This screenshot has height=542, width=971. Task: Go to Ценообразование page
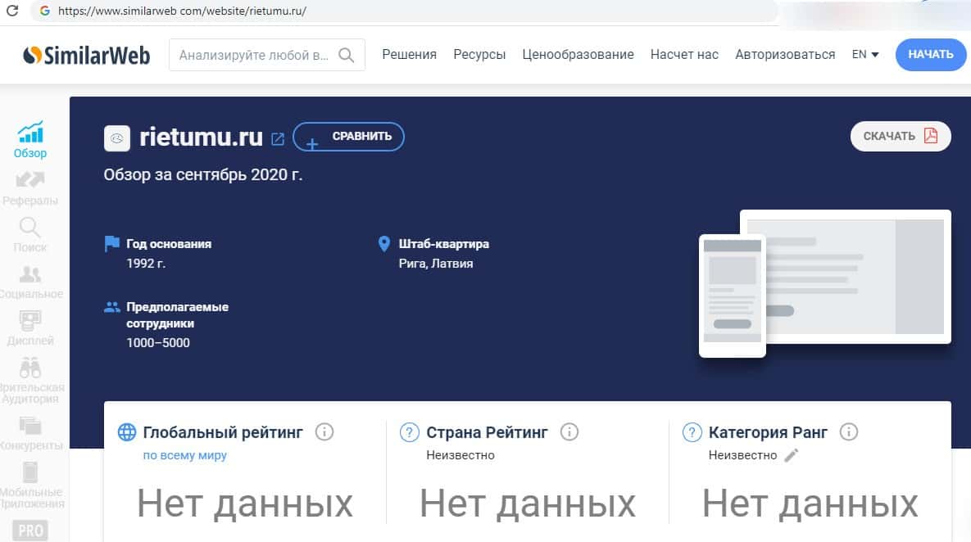click(578, 55)
